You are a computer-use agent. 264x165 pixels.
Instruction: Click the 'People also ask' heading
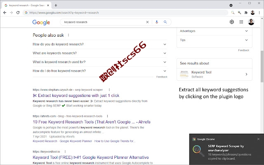pos(48,35)
